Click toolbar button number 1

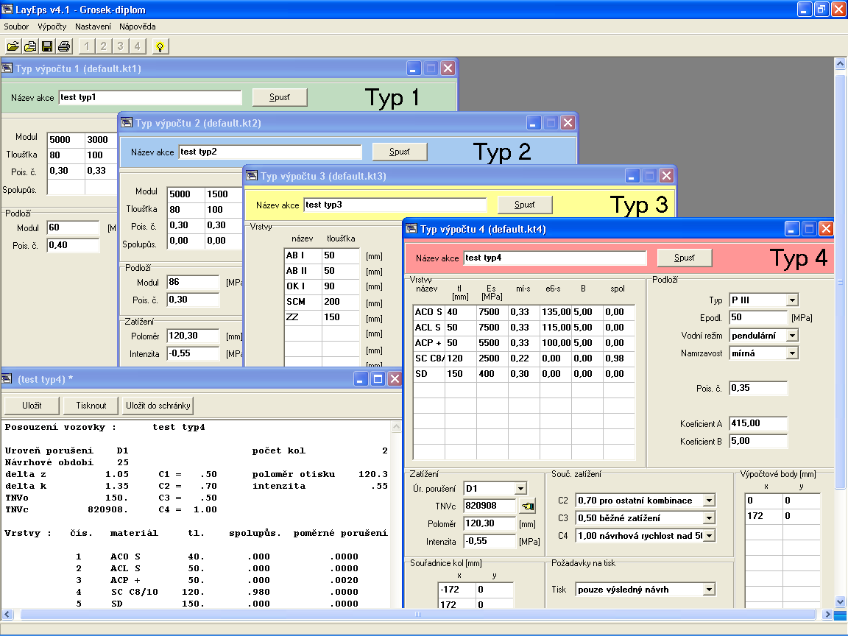(x=87, y=46)
